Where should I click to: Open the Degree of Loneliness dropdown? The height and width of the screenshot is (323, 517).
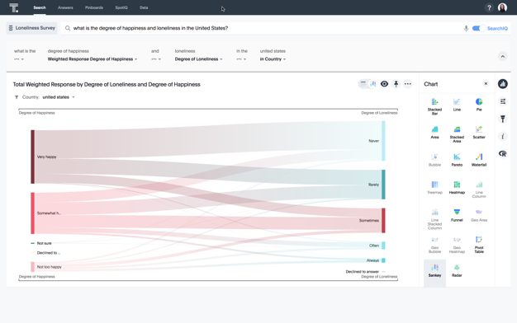[198, 59]
